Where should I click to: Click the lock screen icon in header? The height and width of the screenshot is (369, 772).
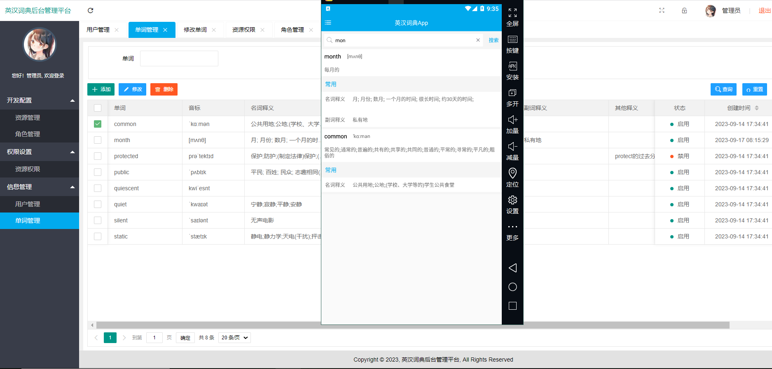point(684,10)
